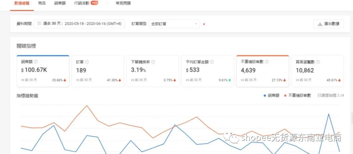The width and height of the screenshot is (353, 154).
Task: Toggle the 不重複訪客數 metric card
Action: pyautogui.click(x=262, y=71)
